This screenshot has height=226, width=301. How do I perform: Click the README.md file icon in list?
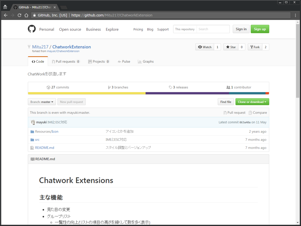pyautogui.click(x=32, y=148)
